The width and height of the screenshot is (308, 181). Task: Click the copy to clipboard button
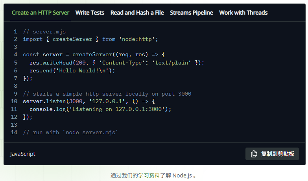tap(272, 154)
